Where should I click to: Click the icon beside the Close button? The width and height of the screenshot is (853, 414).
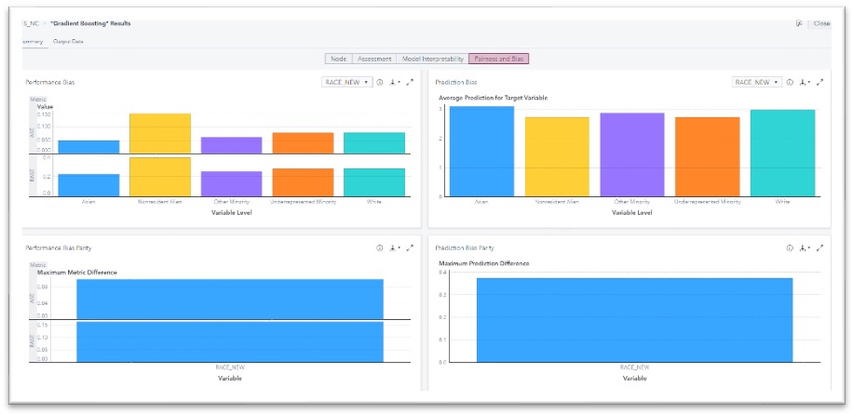click(x=799, y=23)
